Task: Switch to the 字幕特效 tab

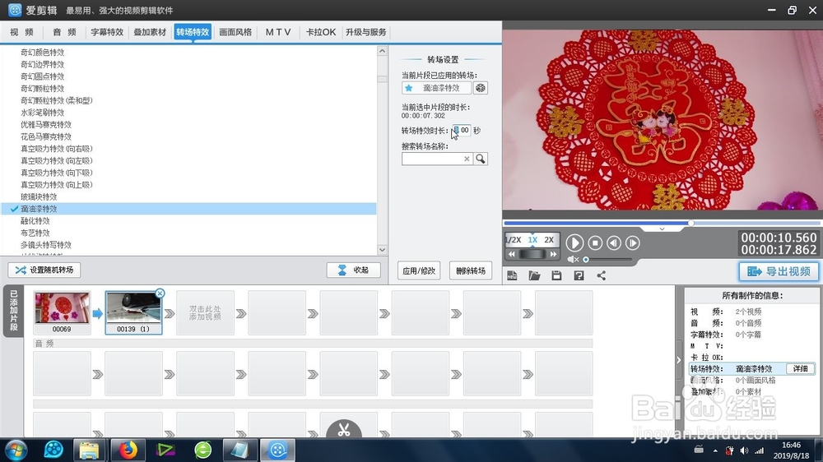Action: pyautogui.click(x=107, y=32)
